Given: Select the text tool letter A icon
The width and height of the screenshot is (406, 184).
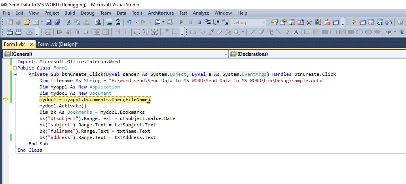Looking at the screenshot, I should 296,32.
